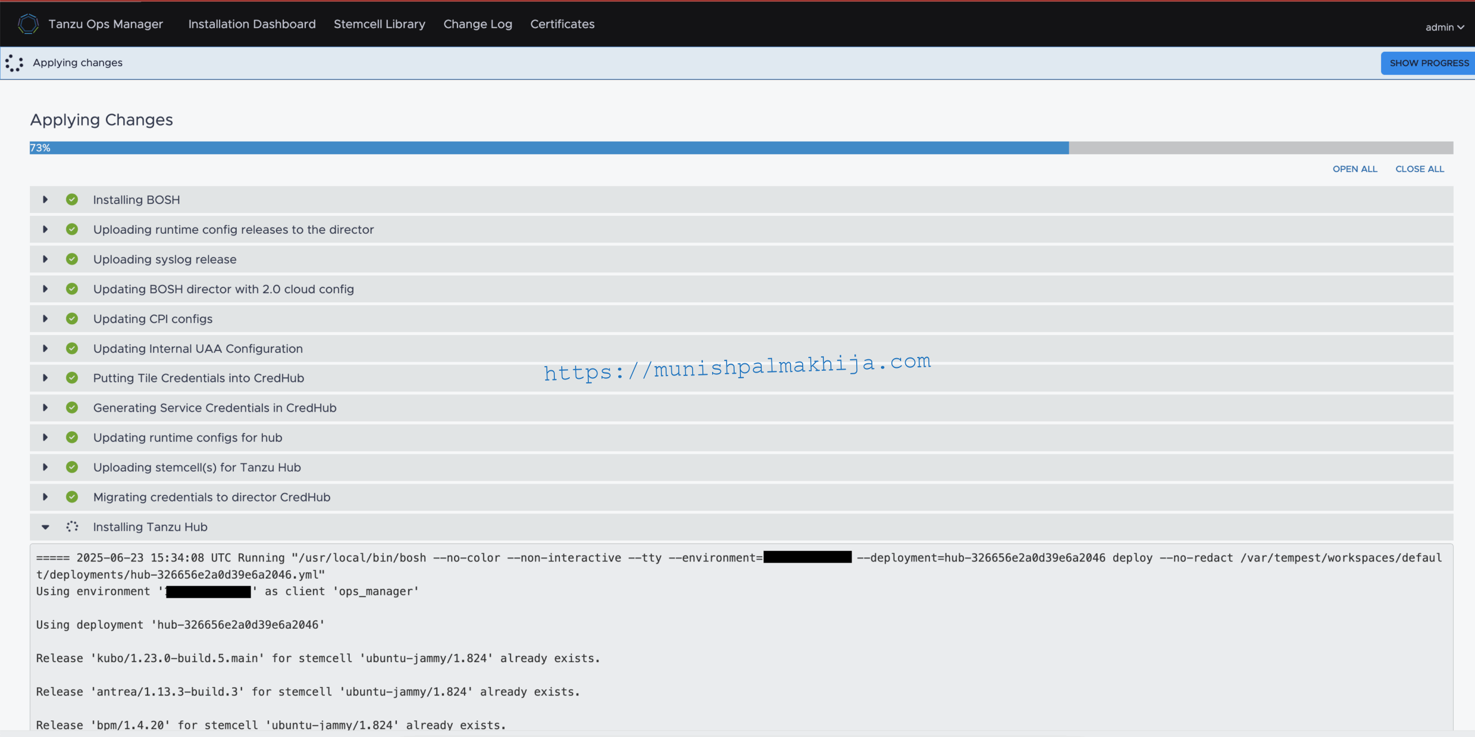Image resolution: width=1475 pixels, height=737 pixels.
Task: Click the SHOW PROGRESS button
Action: (1428, 63)
